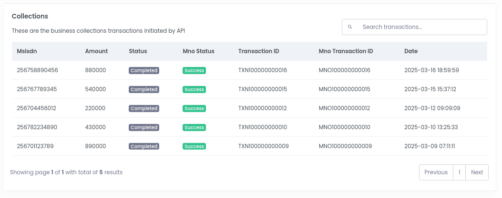Select MNO ID MNO100000000012
The image size is (502, 198).
[345, 108]
